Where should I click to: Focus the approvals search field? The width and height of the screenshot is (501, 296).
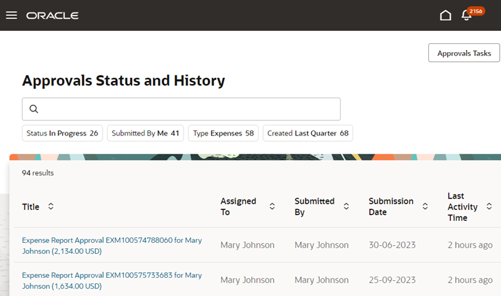click(x=188, y=109)
